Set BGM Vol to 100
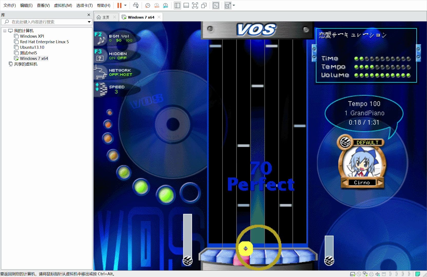427x277 pixels. pos(129,41)
